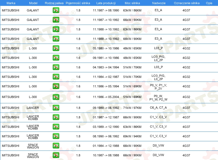This screenshot has height=160, width=218.
Task: Click fuel icon in Lancer 09.1989 row
Action: 56,108
